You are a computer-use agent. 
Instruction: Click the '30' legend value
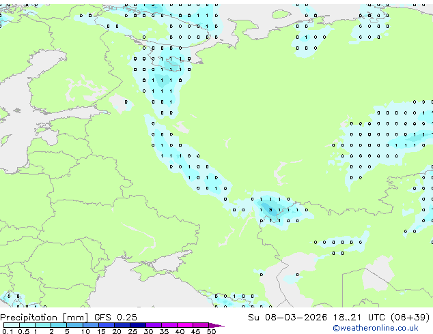[148, 331]
